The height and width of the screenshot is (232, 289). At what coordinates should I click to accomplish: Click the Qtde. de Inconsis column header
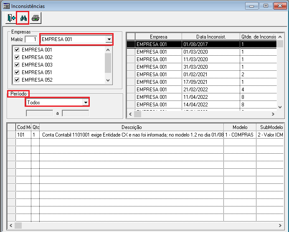point(259,37)
